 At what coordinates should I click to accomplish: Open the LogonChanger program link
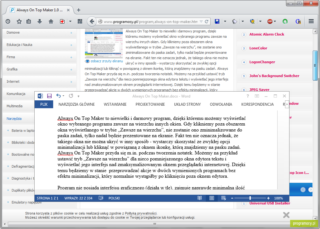point(262,62)
